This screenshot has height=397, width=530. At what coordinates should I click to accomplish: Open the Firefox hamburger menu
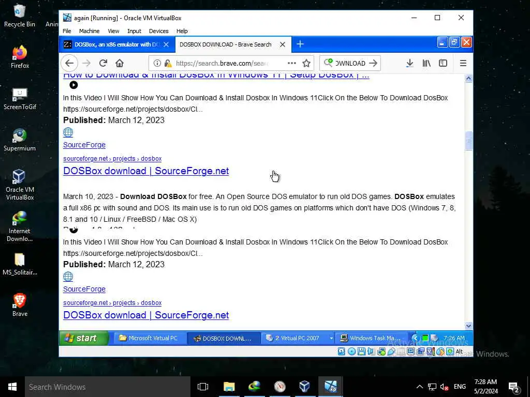[463, 63]
